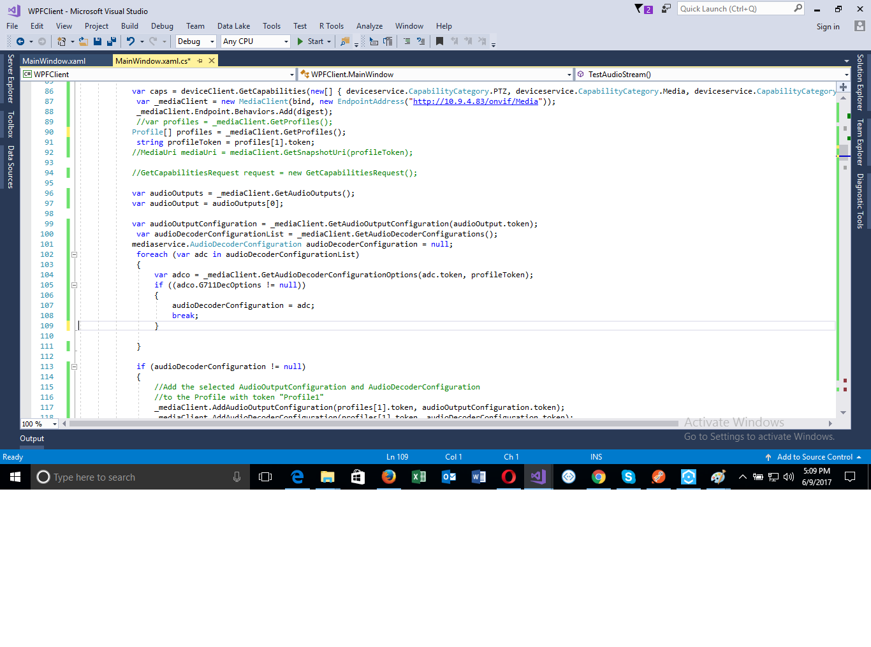871x647 pixels.
Task: Open Excel from the taskbar
Action: coord(419,477)
